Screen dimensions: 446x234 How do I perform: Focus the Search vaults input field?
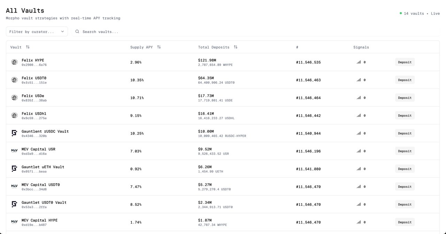pyautogui.click(x=256, y=32)
